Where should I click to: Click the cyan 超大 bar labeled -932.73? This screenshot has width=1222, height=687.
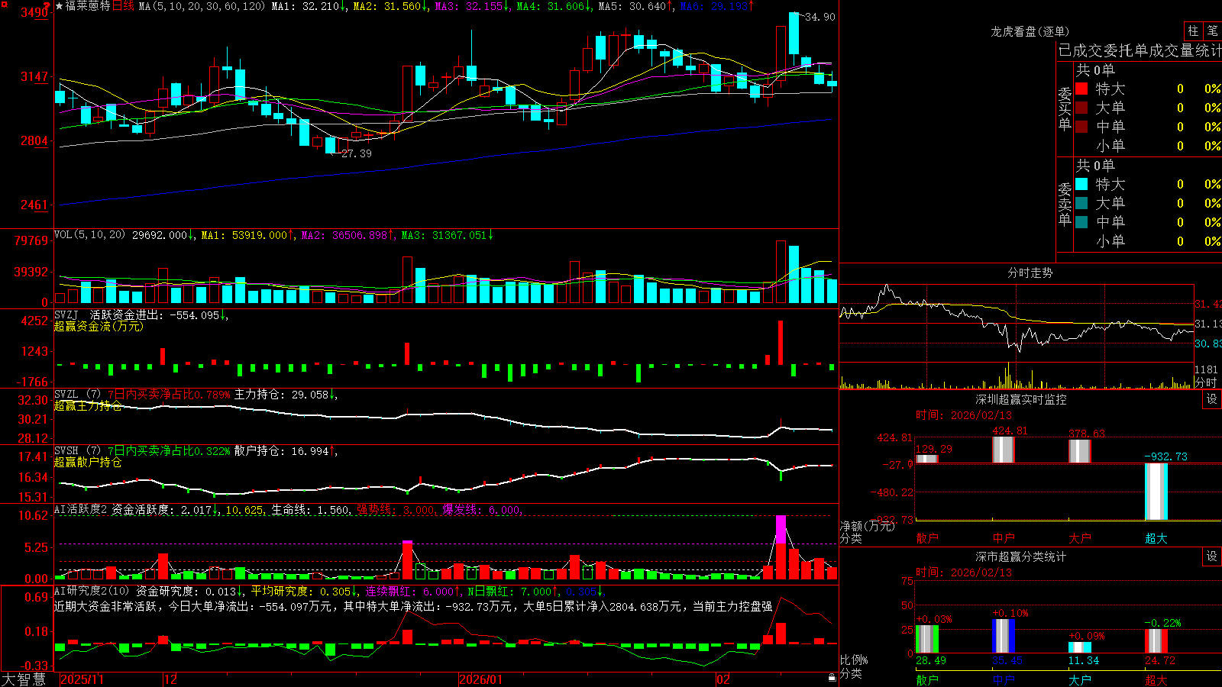click(1156, 492)
